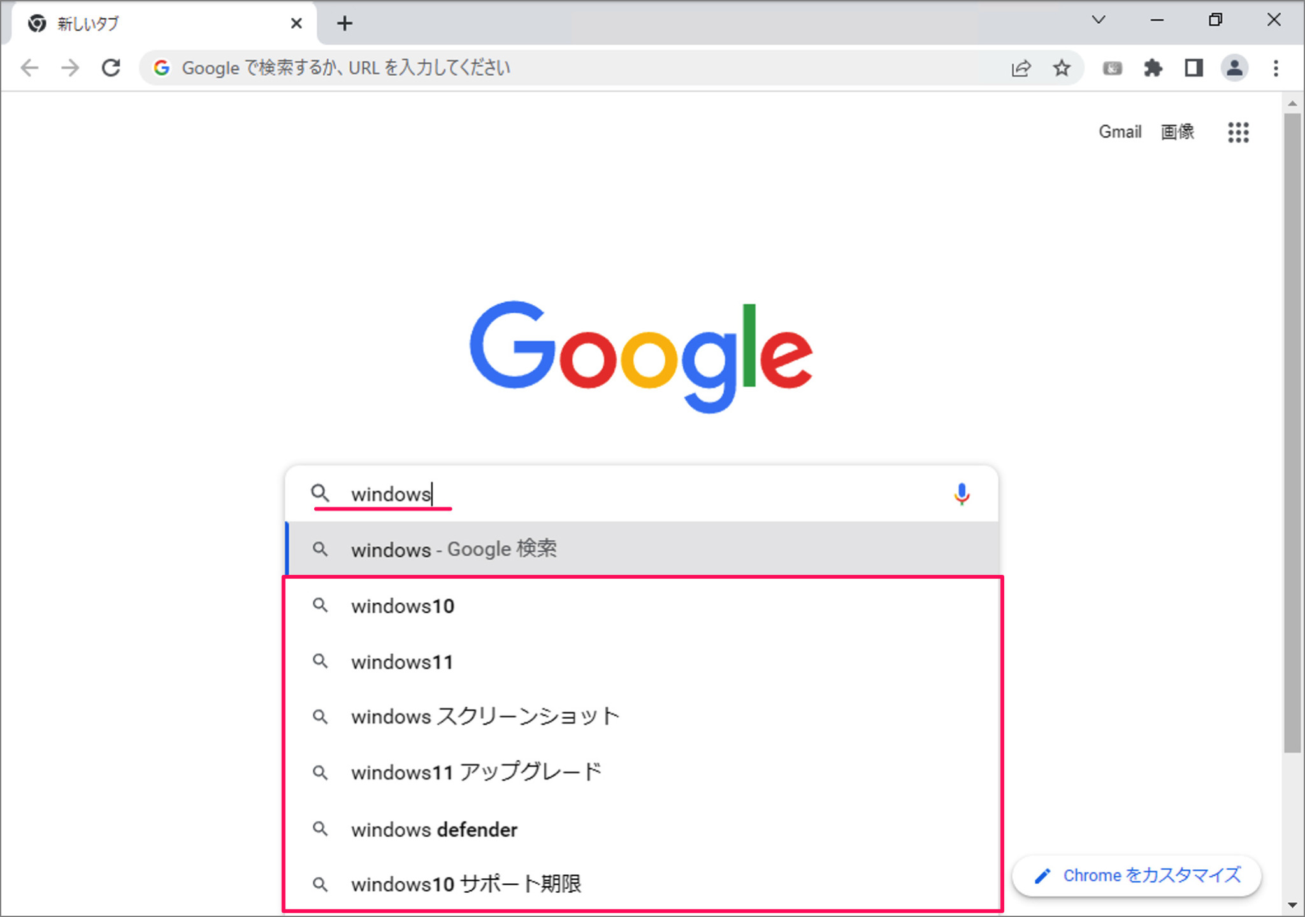Restore down the Chrome window
Viewport: 1305px width, 917px height.
coord(1215,20)
